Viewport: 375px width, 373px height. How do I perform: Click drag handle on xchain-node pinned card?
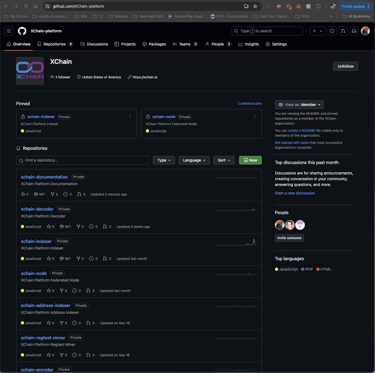(x=255, y=117)
